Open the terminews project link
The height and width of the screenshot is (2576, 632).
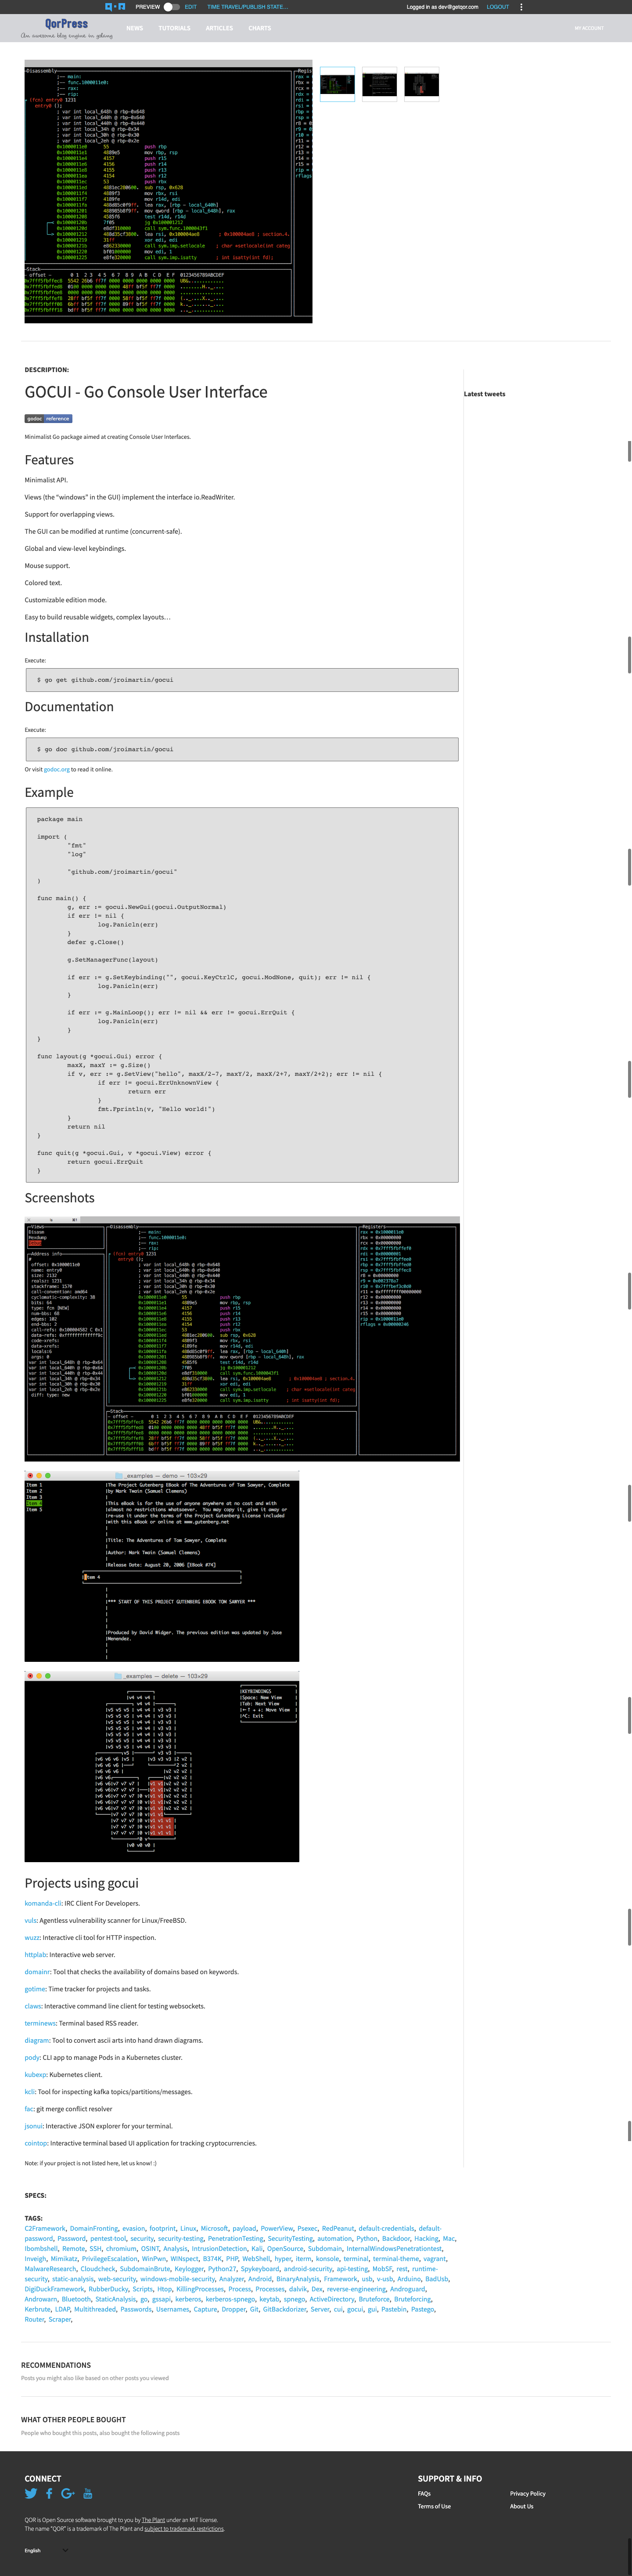tap(40, 2023)
